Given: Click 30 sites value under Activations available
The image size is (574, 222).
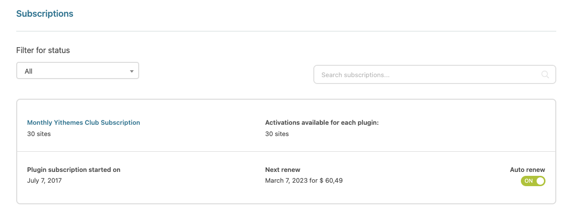Looking at the screenshot, I should (277, 134).
